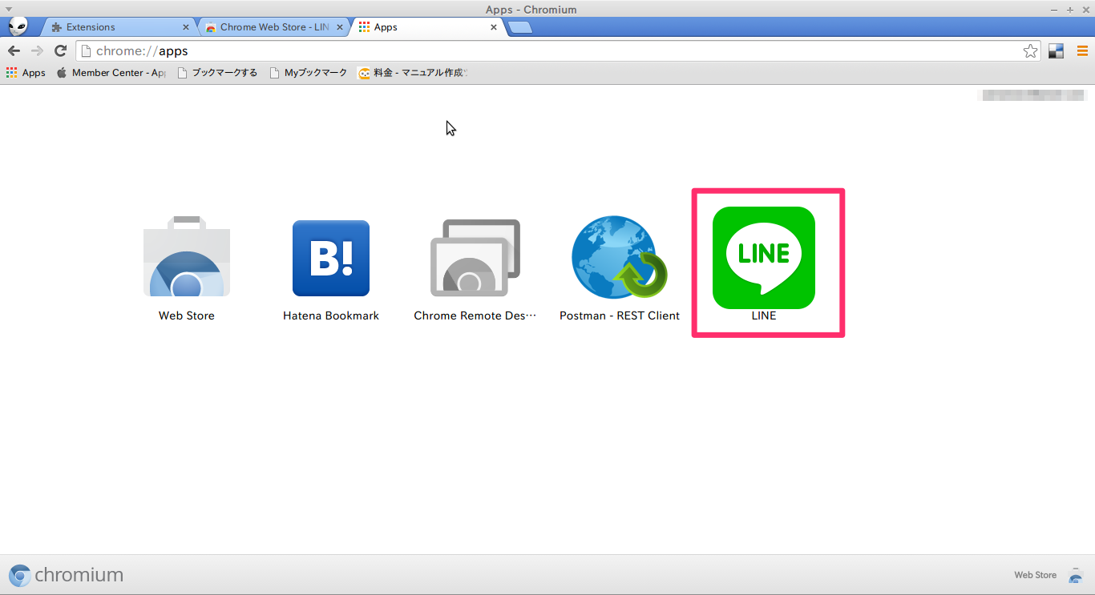The width and height of the screenshot is (1095, 595).
Task: Reload the current page
Action: 60,51
